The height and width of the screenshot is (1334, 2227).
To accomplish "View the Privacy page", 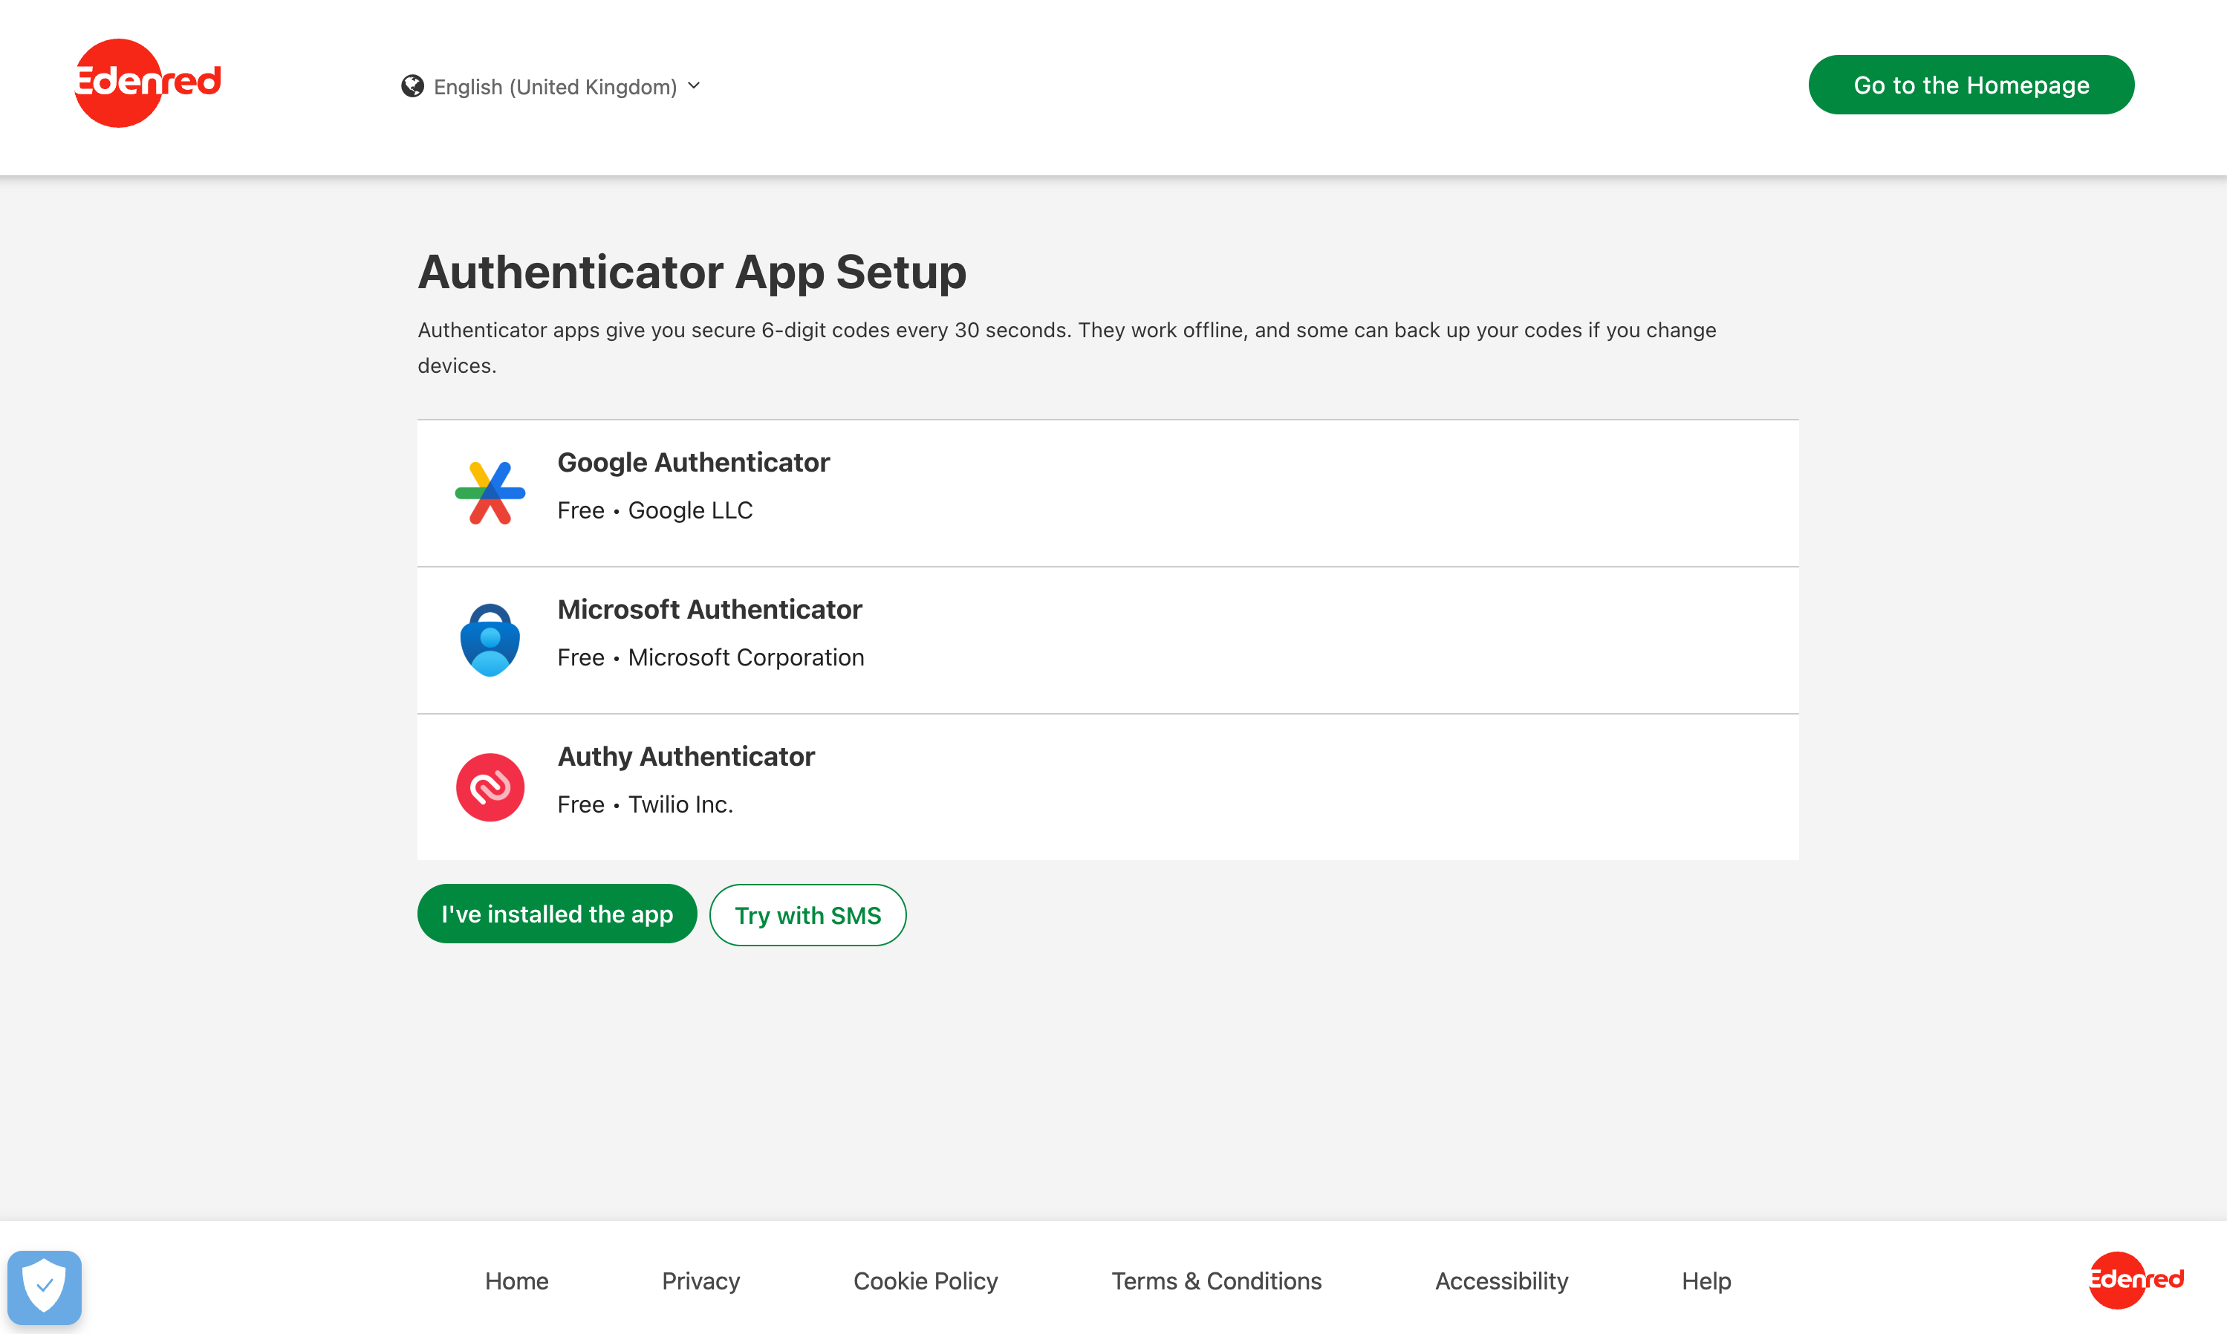I will pos(700,1280).
